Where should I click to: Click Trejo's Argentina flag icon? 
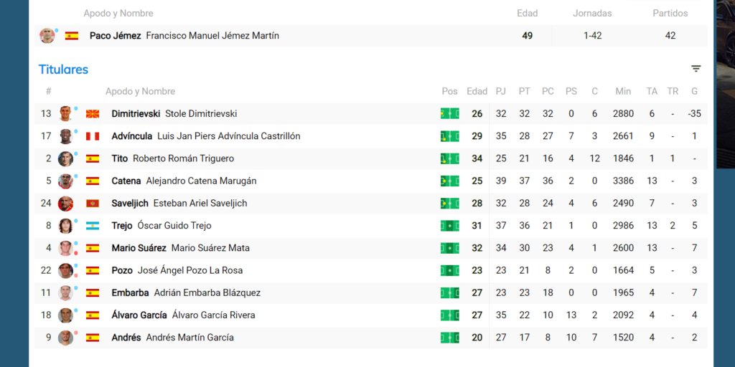click(x=93, y=226)
